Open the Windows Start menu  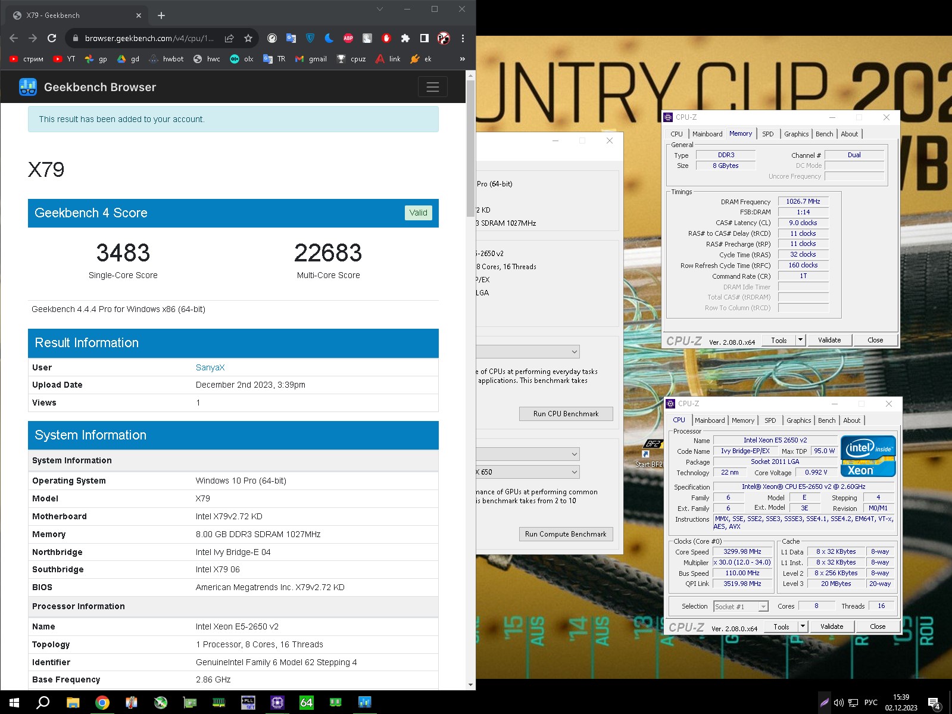point(14,703)
